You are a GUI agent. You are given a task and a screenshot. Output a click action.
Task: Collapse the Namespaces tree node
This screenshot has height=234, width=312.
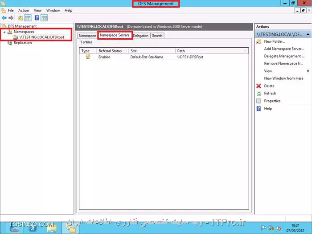coord(4,32)
